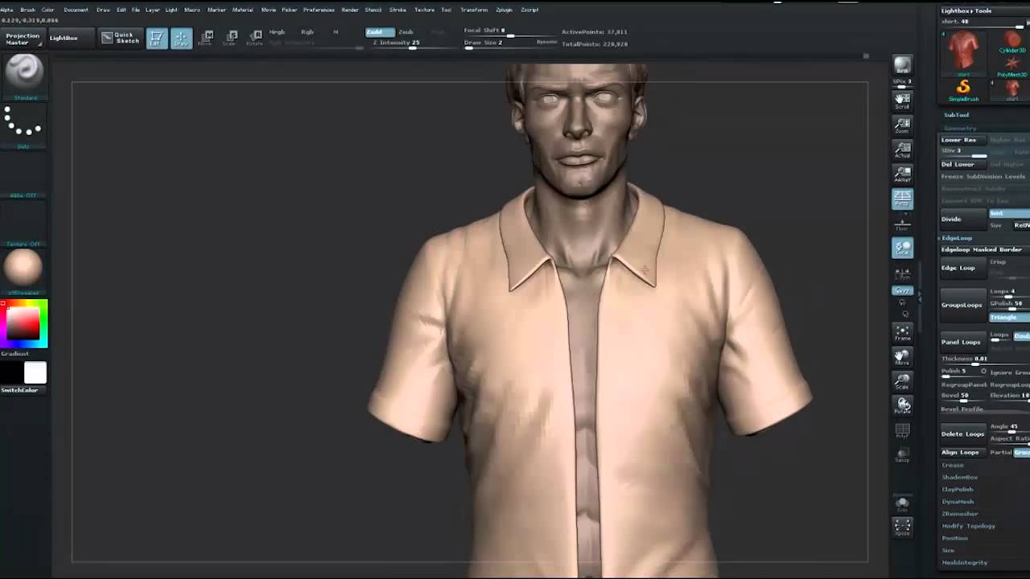Open the Stroke menu
The width and height of the screenshot is (1030, 579).
(398, 10)
